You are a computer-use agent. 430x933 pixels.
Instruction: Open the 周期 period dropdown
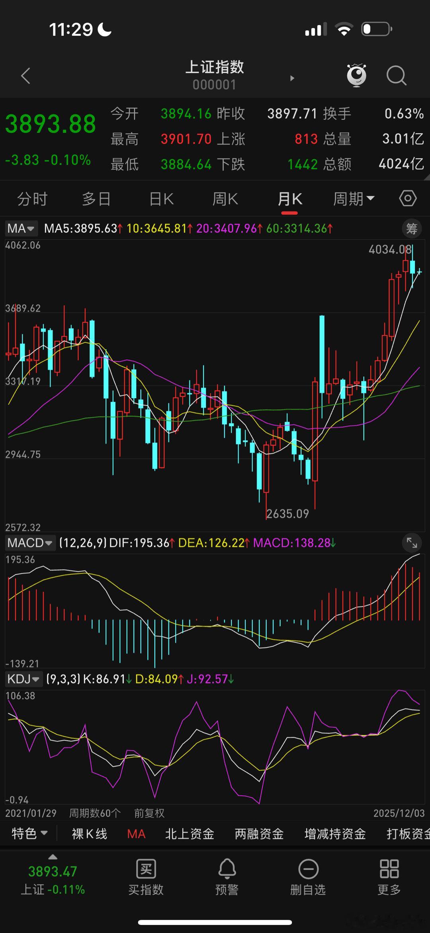pyautogui.click(x=354, y=198)
